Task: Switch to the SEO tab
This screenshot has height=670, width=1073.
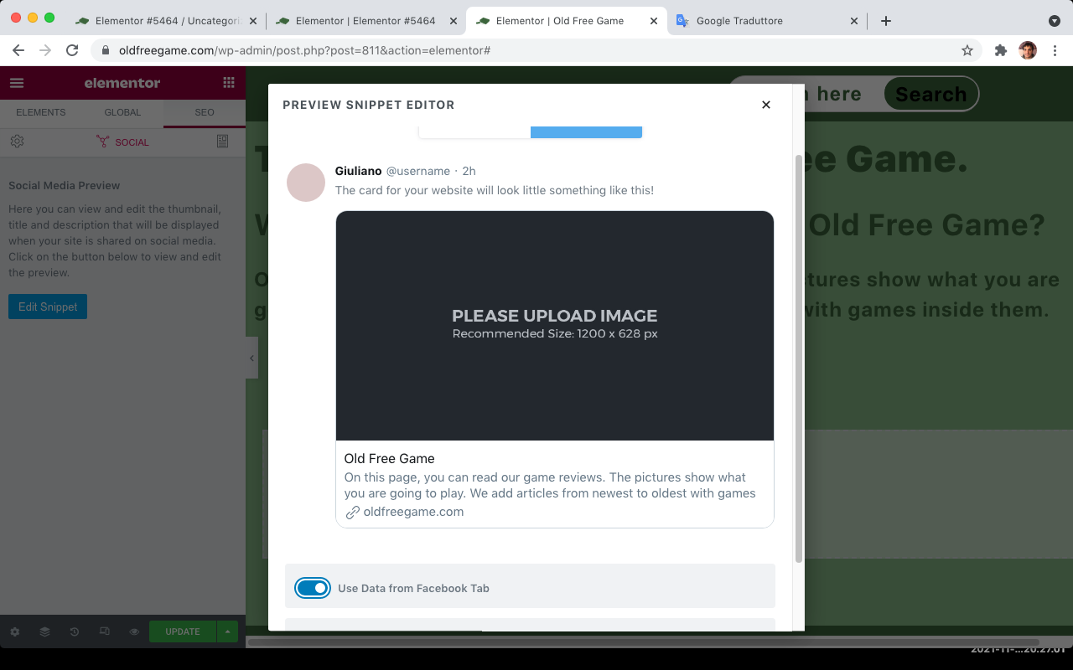Action: point(205,112)
